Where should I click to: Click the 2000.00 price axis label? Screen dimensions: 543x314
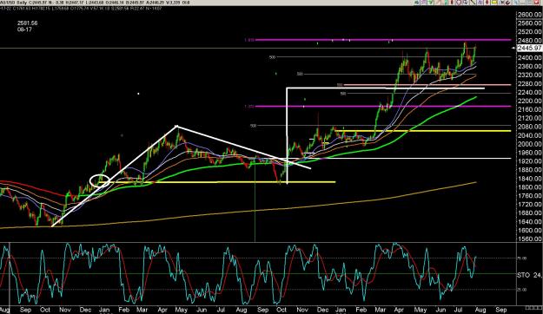point(529,144)
